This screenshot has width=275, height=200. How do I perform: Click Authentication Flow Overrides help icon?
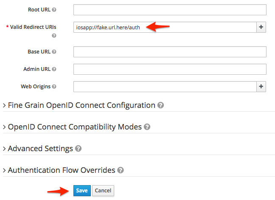point(121,170)
